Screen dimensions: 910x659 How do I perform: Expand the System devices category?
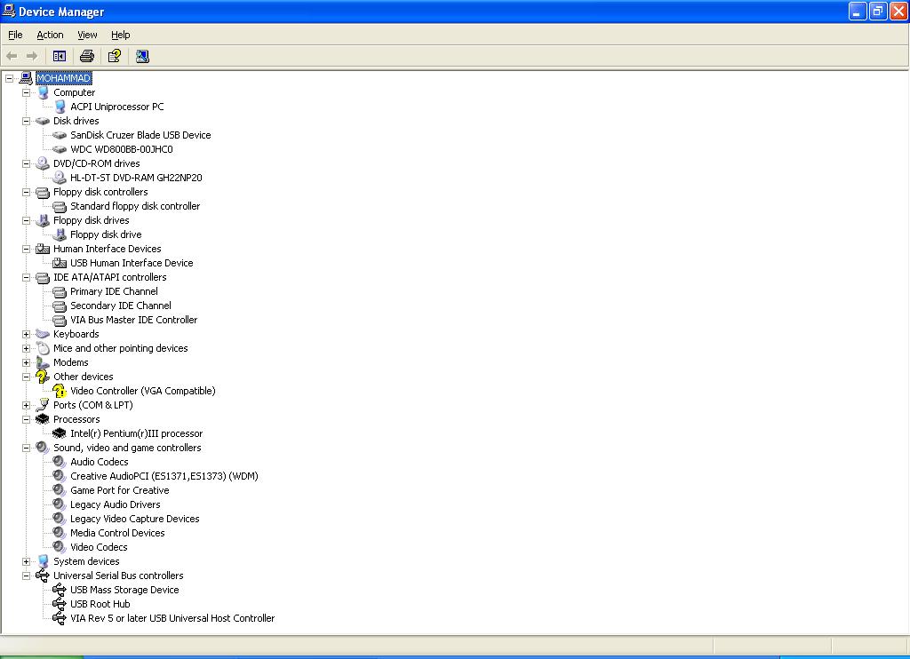click(26, 561)
